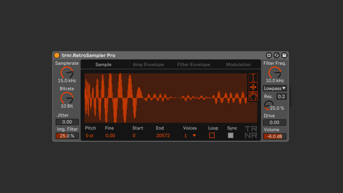Toggle the Sync checkbox
Screen dimensions: 343x193
tap(231, 135)
